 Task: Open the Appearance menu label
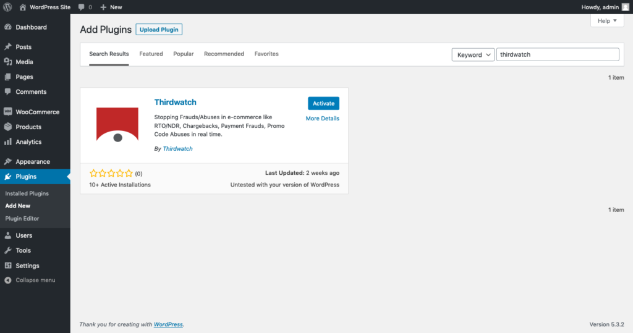33,161
